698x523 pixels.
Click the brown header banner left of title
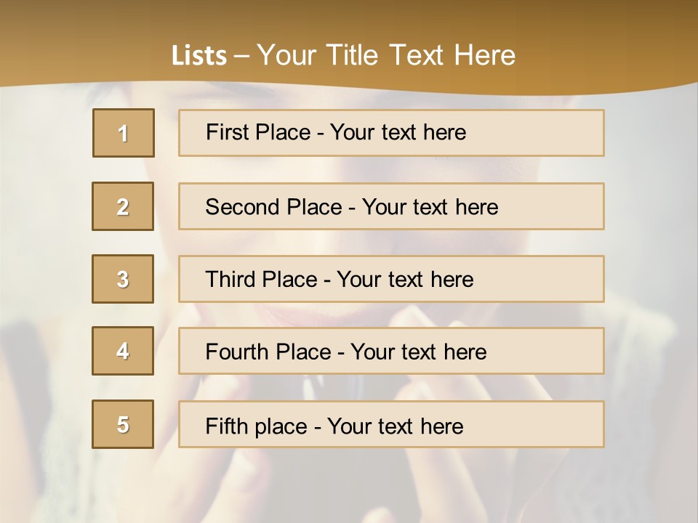(x=73, y=44)
